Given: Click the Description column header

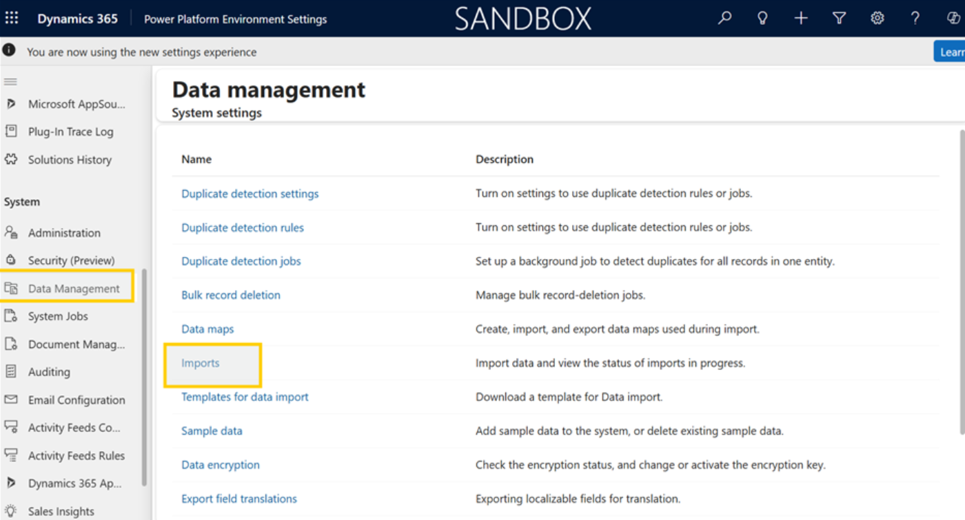Looking at the screenshot, I should click(505, 159).
